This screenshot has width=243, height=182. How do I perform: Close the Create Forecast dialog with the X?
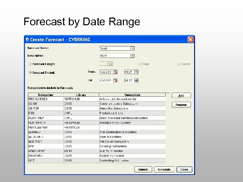pyautogui.click(x=190, y=39)
